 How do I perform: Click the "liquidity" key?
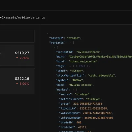click(x=68, y=109)
